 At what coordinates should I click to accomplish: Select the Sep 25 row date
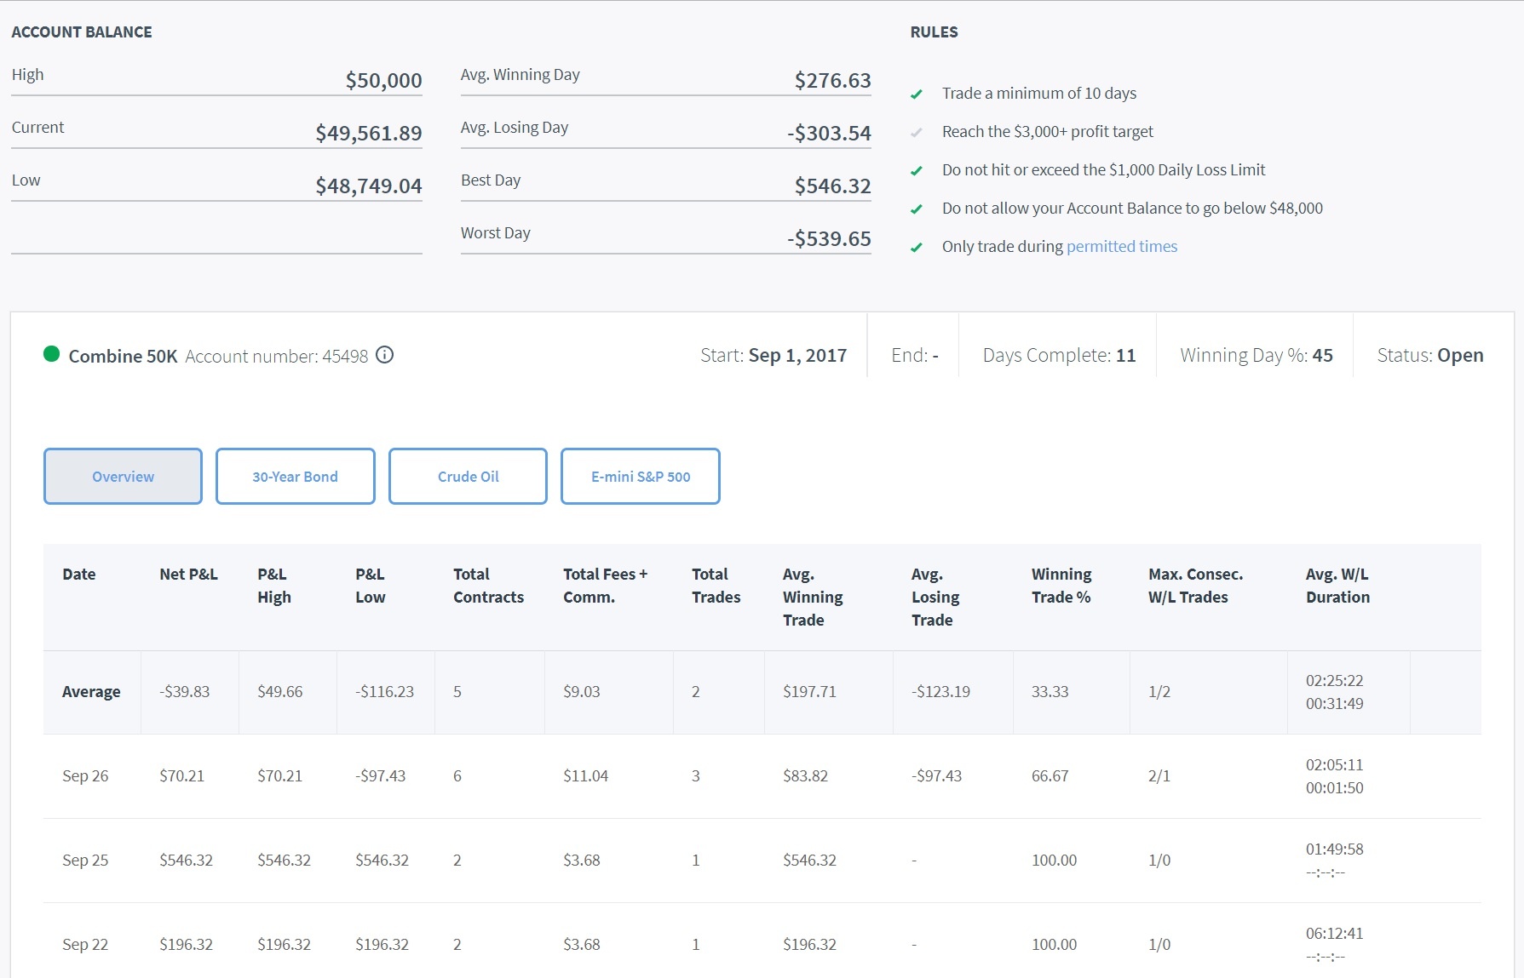(x=85, y=861)
